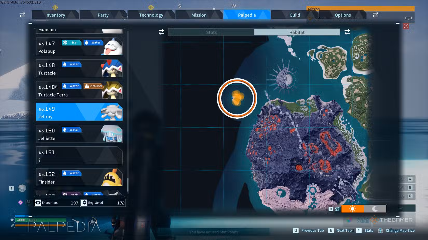Click the swap arrows left of Inventory

coord(22,14)
